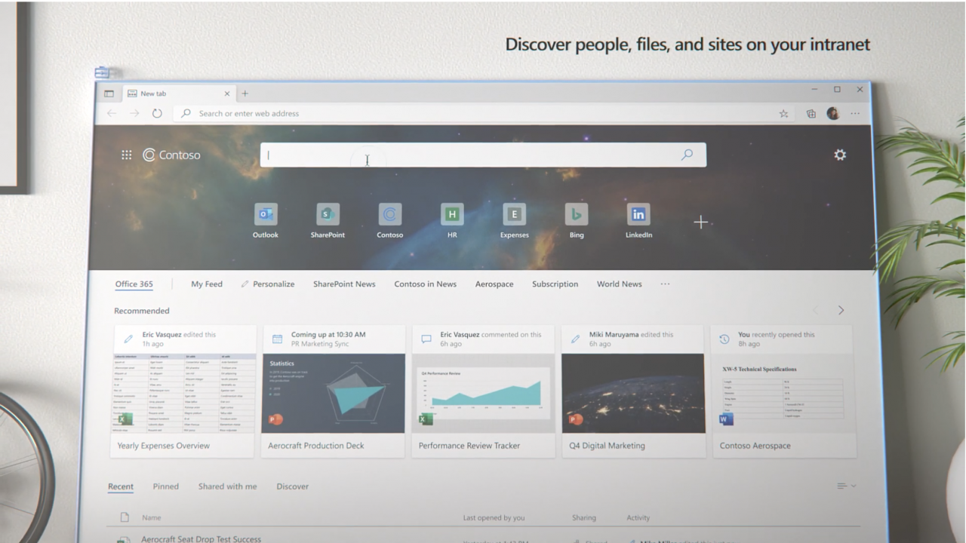Screen dimensions: 966x543
Task: Switch to Contoso in News tab
Action: click(425, 284)
